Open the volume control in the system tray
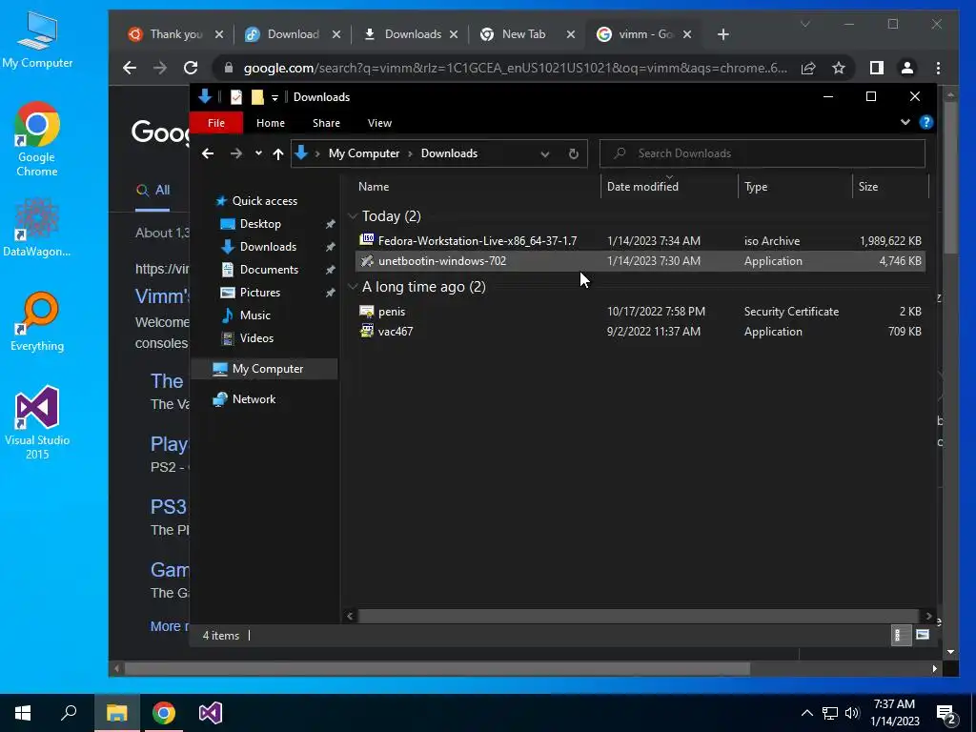Screen dimensions: 976x732 click(852, 713)
